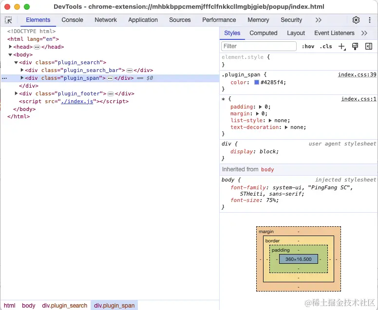Image resolution: width=378 pixels, height=310 pixels.
Task: Select the DOCTYPE html line
Action: 31,31
